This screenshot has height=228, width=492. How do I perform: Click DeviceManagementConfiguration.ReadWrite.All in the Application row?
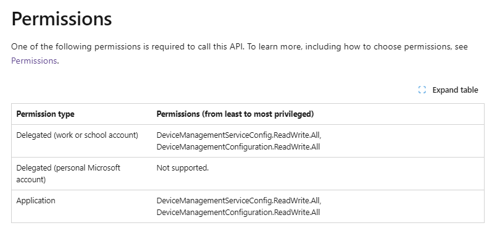pos(238,212)
